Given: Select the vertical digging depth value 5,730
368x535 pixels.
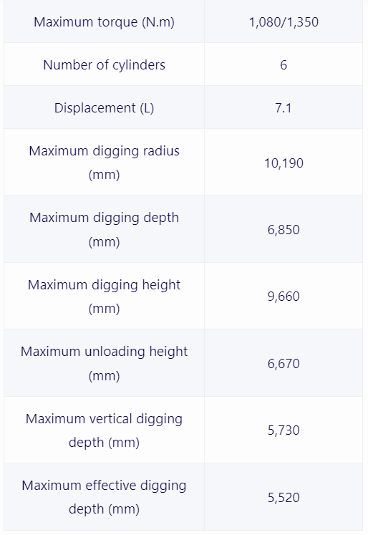Looking at the screenshot, I should pyautogui.click(x=284, y=430).
